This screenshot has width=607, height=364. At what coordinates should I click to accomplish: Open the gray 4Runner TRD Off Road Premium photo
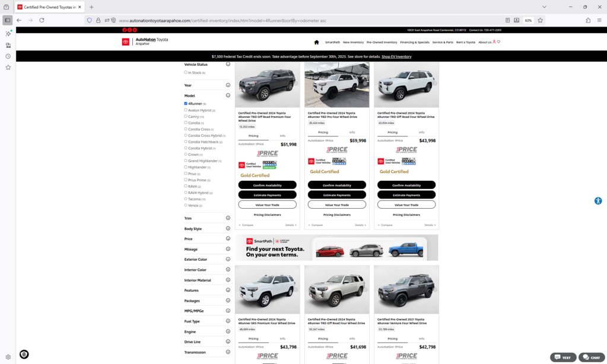pyautogui.click(x=267, y=85)
